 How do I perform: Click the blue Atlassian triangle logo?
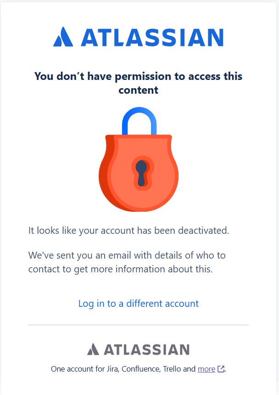[63, 37]
